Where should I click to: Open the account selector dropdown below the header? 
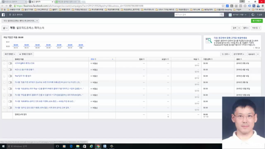click(x=20, y=21)
